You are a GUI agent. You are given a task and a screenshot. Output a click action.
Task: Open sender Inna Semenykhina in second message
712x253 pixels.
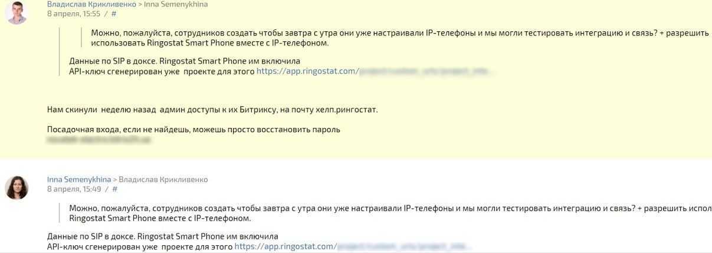[79, 179]
